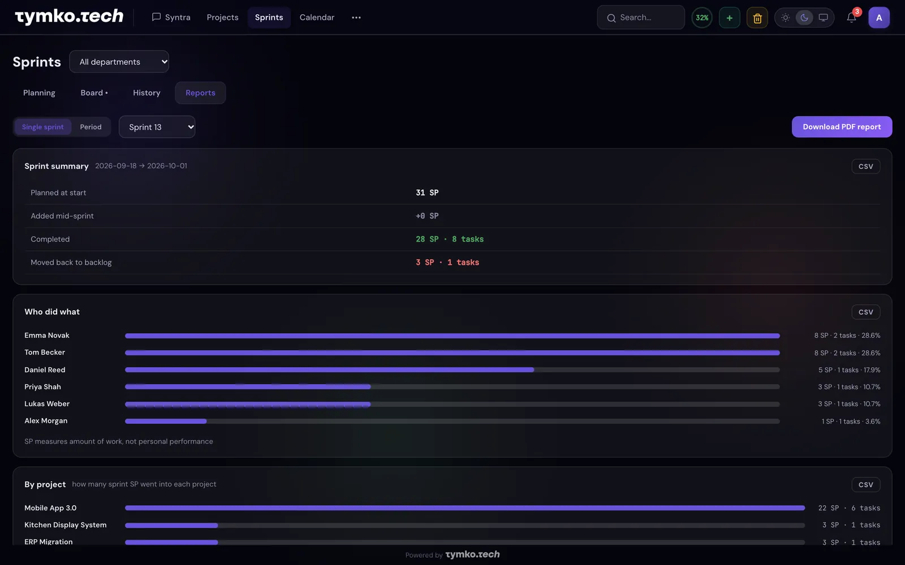Select the Reports tab
905x565 pixels.
pyautogui.click(x=200, y=93)
